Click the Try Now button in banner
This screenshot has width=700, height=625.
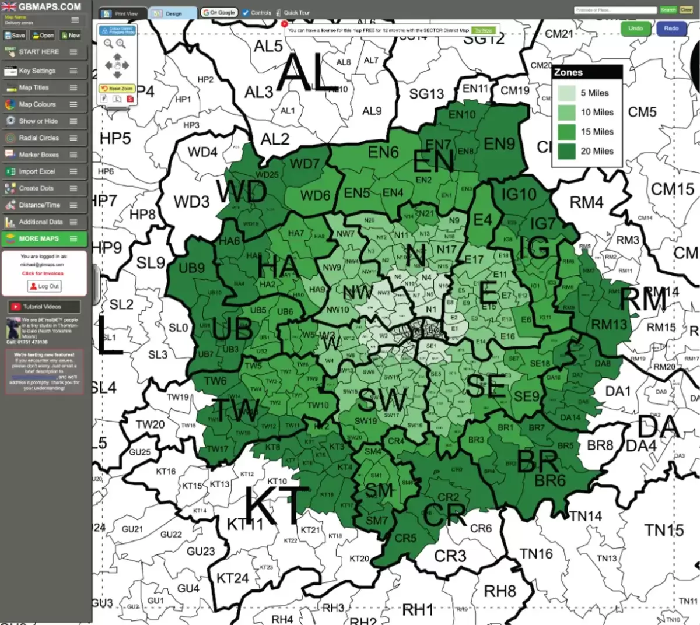[x=484, y=30]
